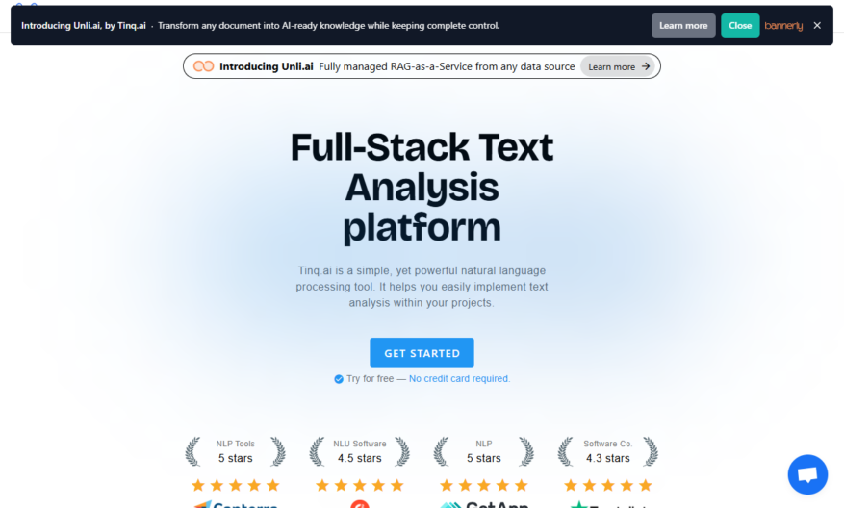Click the Unli.ai interlocking rings logo

[x=203, y=66]
